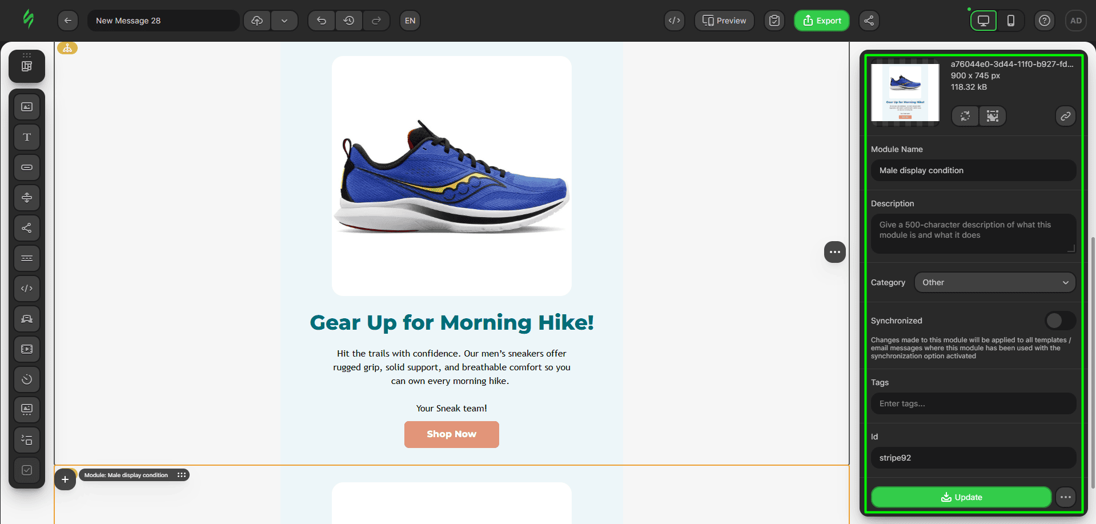Select the Text block tool
Screen dimensions: 1096x524
click(27, 137)
